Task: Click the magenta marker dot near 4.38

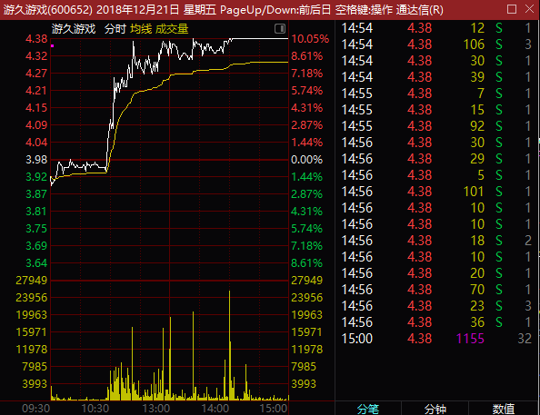Action: click(53, 45)
